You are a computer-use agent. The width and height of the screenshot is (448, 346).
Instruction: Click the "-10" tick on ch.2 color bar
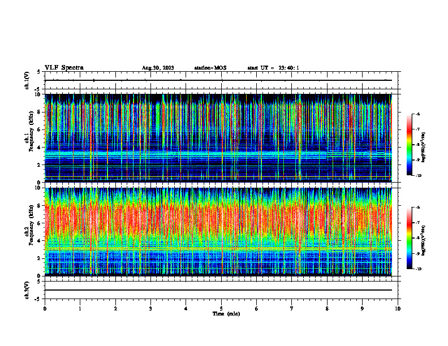click(419, 269)
